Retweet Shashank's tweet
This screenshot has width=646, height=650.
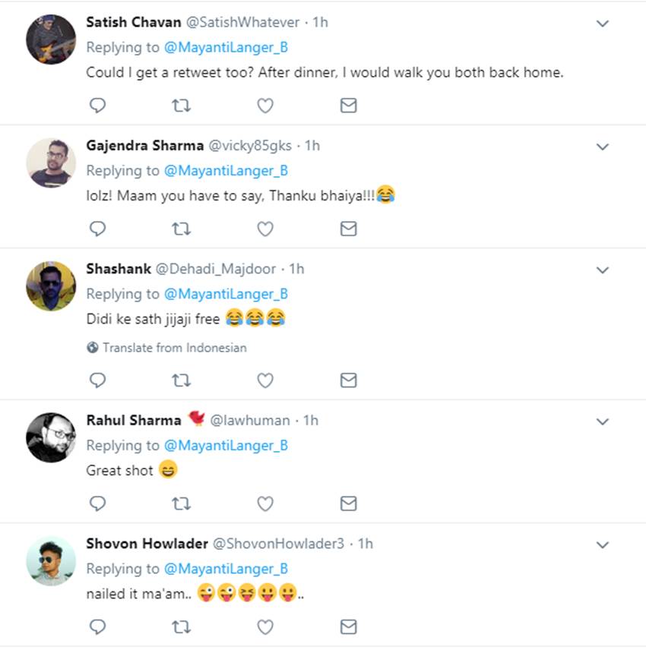tap(181, 380)
